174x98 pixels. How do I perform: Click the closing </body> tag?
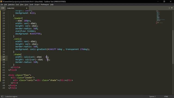13,85
